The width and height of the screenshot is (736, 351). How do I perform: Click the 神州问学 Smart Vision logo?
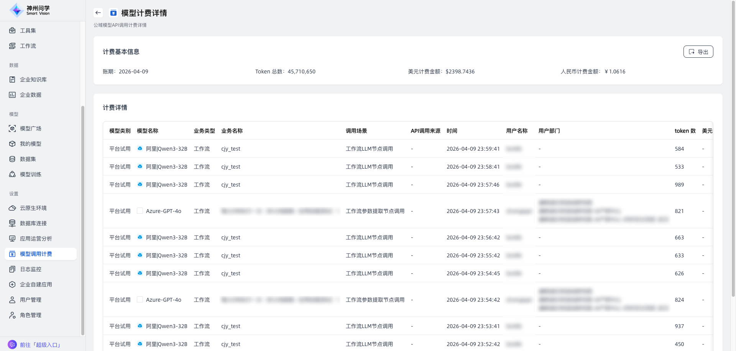(30, 10)
